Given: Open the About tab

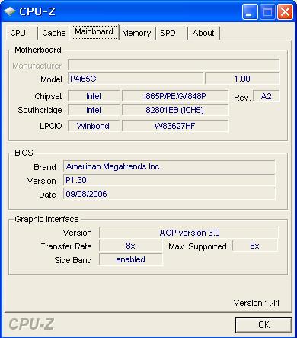Looking at the screenshot, I should tap(203, 33).
